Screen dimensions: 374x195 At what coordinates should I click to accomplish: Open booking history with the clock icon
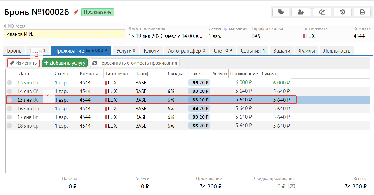click(342, 12)
